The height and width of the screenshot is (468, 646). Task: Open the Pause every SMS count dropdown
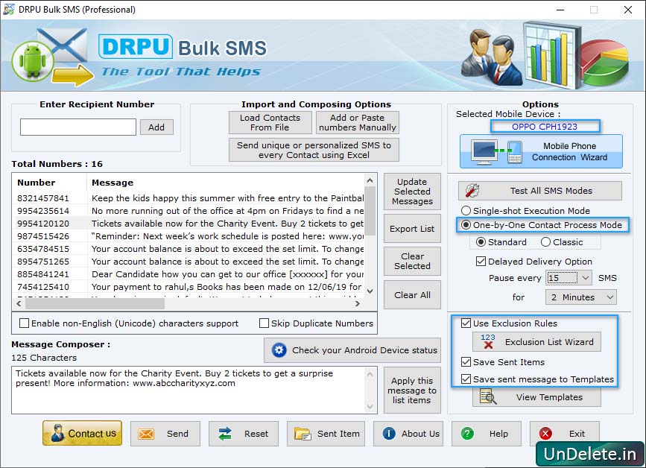tap(586, 278)
